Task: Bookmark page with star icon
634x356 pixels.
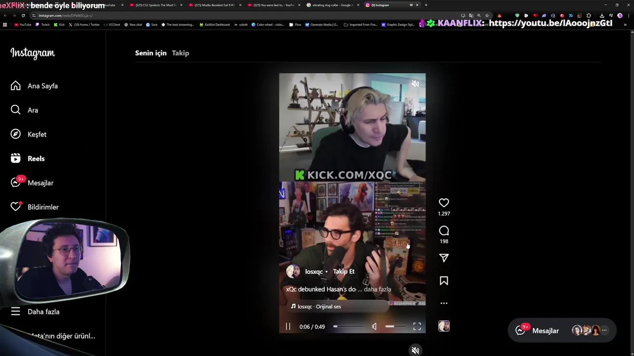Action: pyautogui.click(x=487, y=15)
